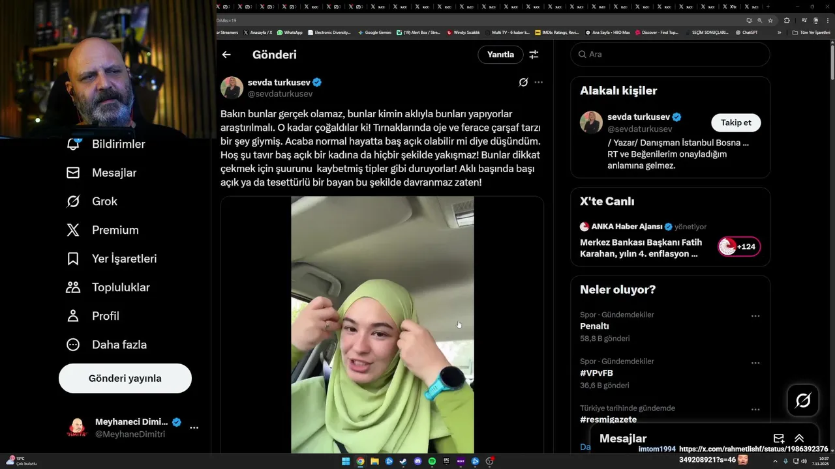Open the #resmigazete trending topic
Image resolution: width=835 pixels, height=469 pixels.
pos(608,419)
